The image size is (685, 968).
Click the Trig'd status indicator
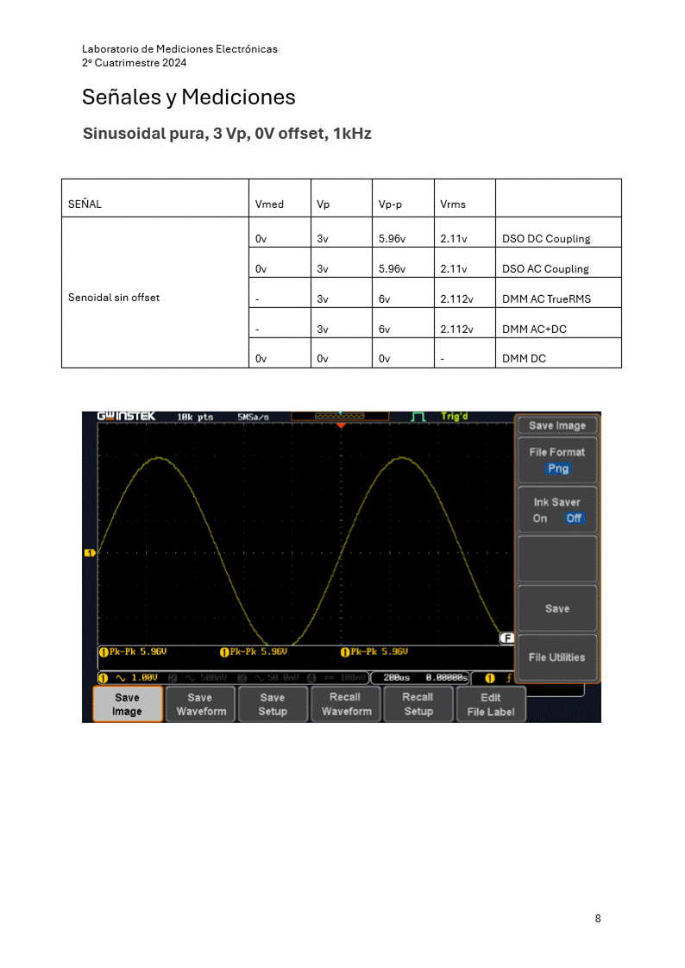click(x=454, y=417)
